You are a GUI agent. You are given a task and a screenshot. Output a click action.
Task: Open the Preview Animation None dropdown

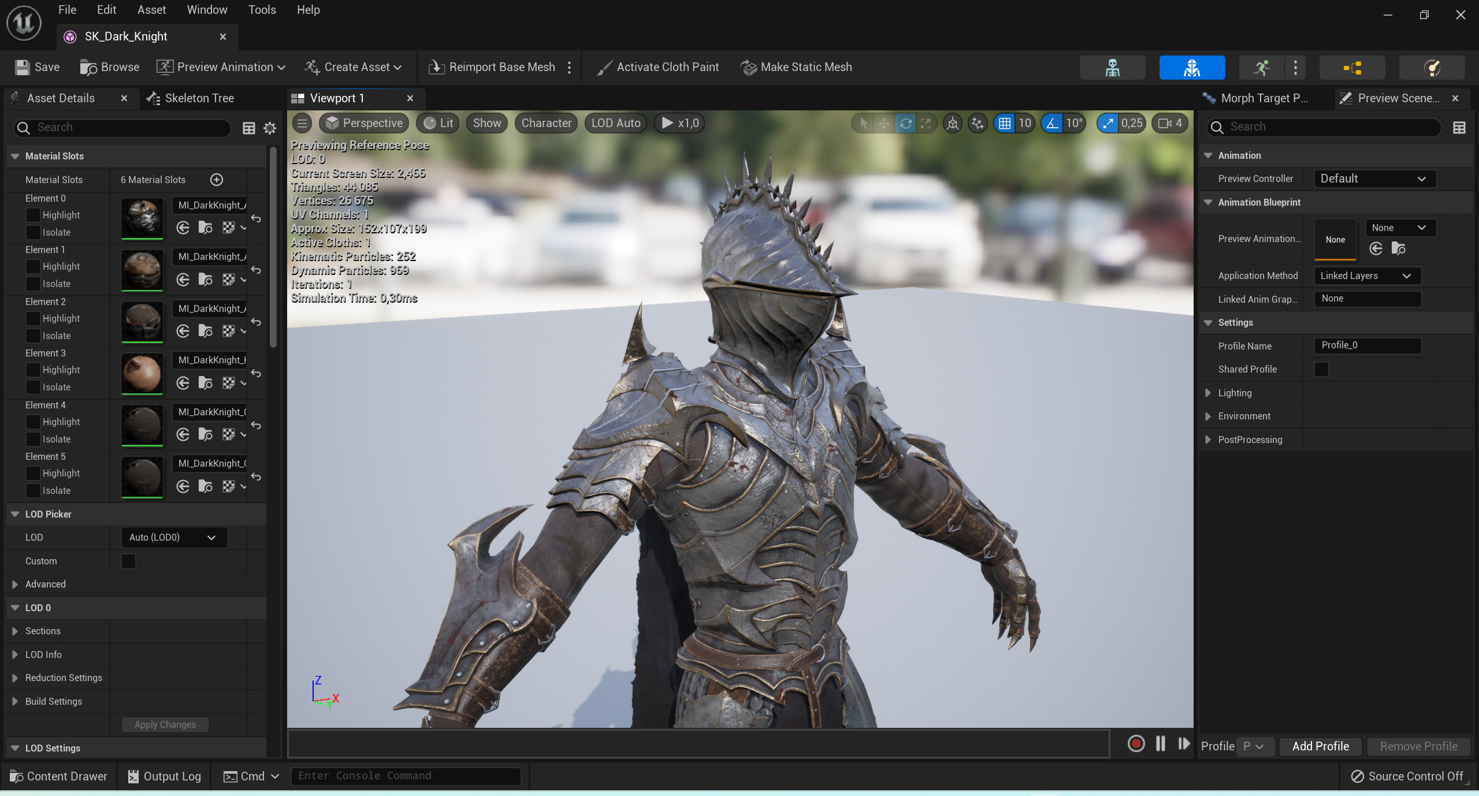(1400, 228)
